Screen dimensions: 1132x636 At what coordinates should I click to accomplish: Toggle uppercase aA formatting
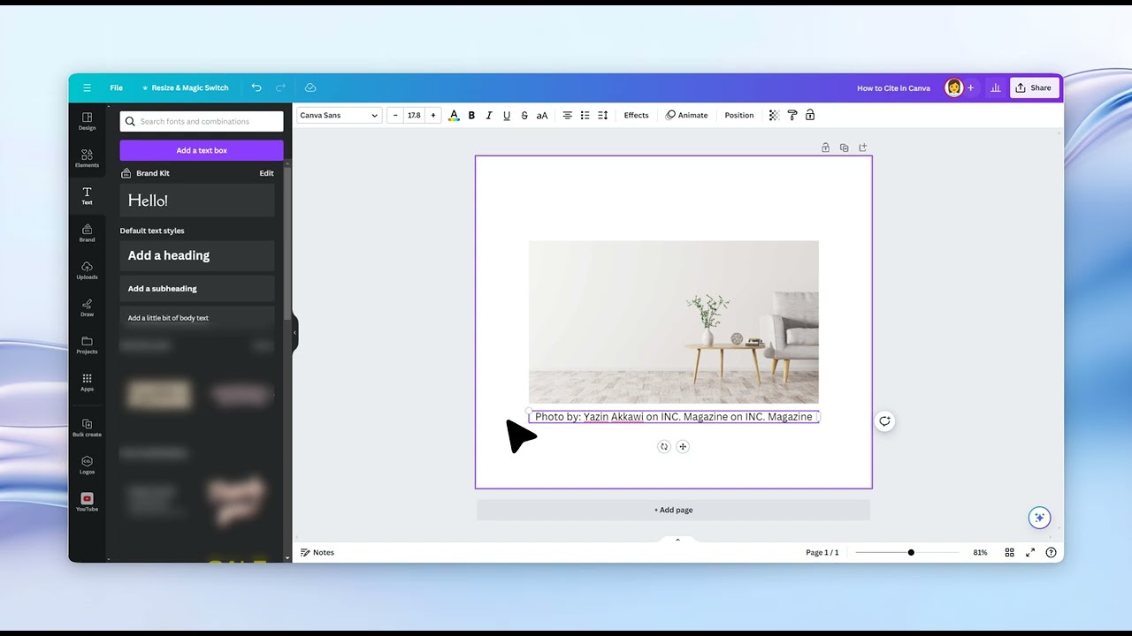click(542, 115)
